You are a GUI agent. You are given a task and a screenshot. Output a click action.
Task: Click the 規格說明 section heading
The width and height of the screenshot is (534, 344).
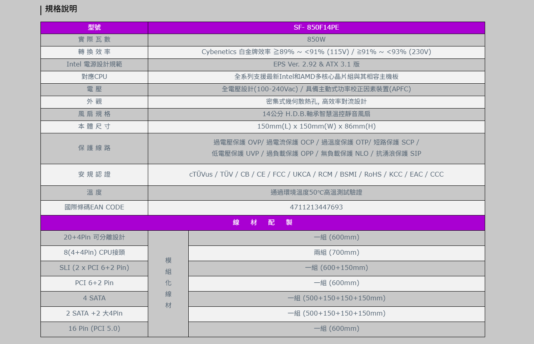click(61, 9)
